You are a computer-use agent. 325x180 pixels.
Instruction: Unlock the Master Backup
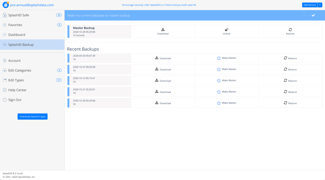(226, 31)
